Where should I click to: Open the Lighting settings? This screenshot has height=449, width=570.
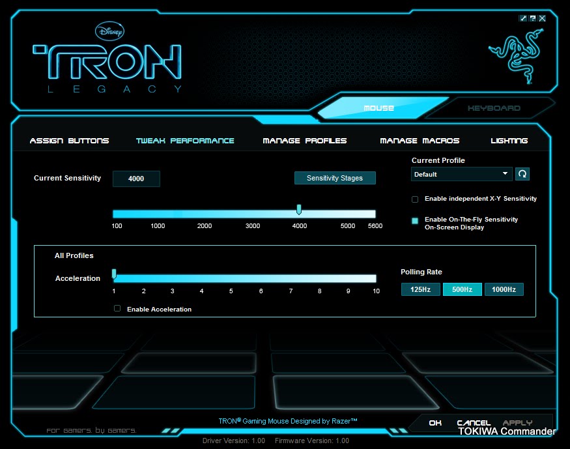(x=510, y=140)
